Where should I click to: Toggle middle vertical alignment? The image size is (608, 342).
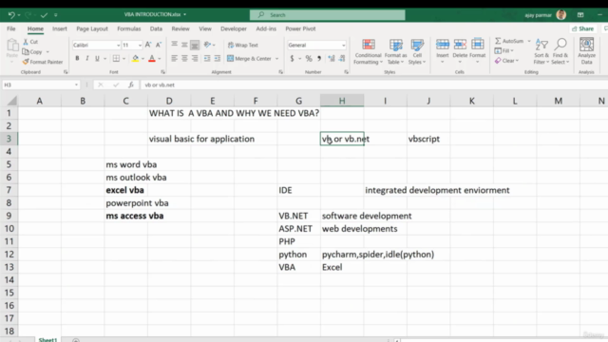point(184,45)
